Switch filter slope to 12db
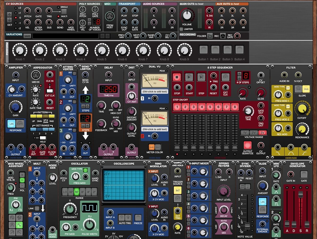 click(x=298, y=89)
